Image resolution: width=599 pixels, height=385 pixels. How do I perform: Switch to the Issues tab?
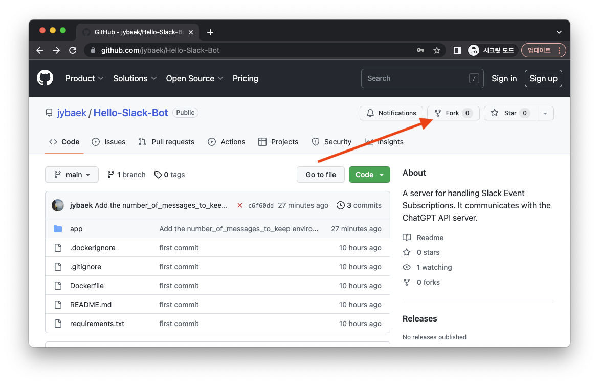[x=108, y=142]
